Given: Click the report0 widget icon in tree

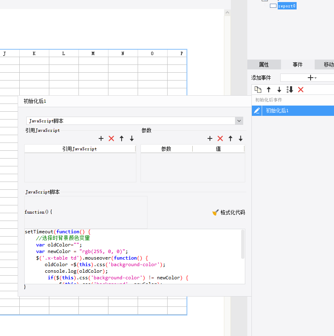Looking at the screenshot, I should click(x=273, y=6).
